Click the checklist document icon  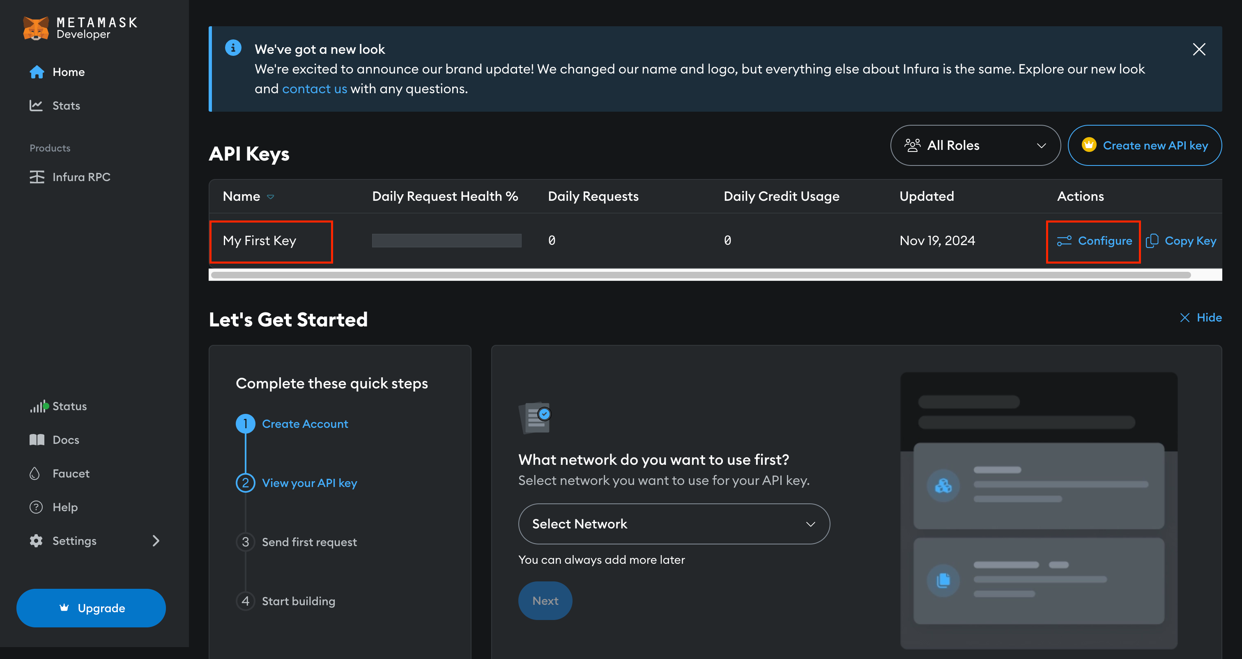(535, 418)
